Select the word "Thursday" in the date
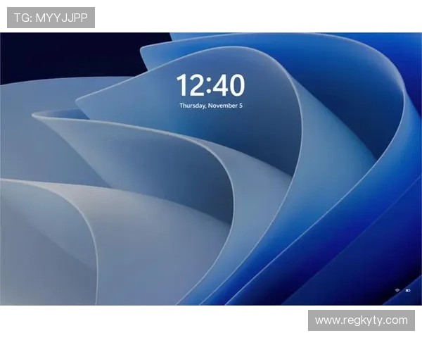This screenshot has width=422, height=338. pyautogui.click(x=192, y=106)
